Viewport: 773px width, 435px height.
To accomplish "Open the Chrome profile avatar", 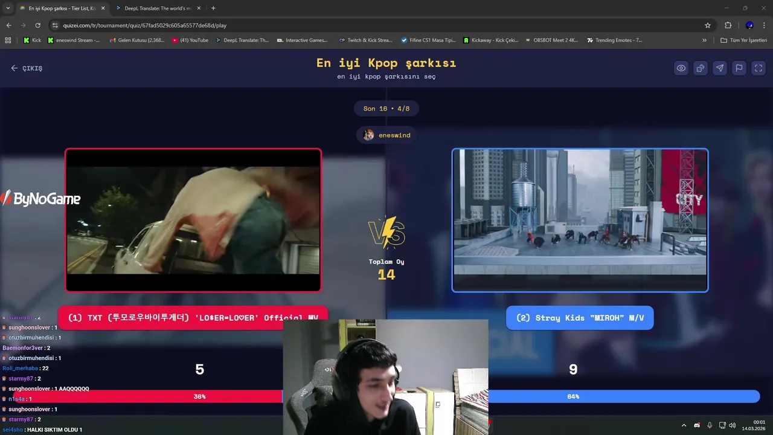I will click(x=749, y=25).
